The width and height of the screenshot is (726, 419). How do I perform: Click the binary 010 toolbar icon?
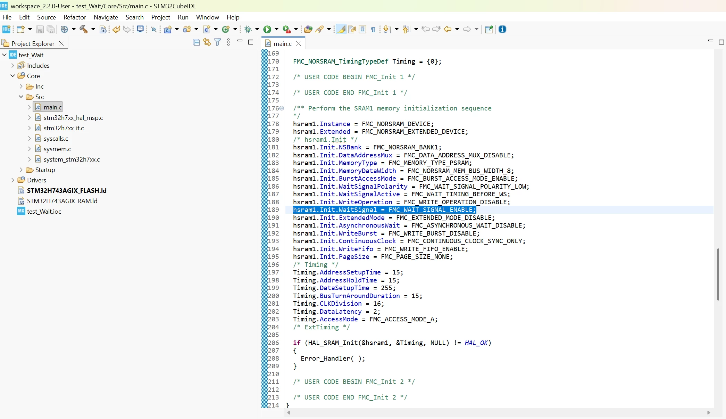pos(103,30)
